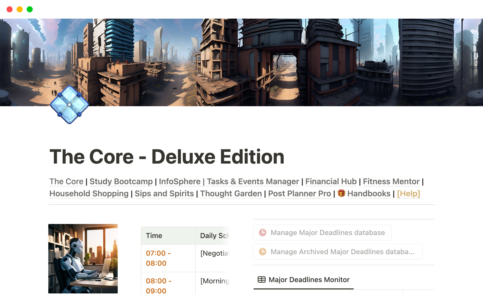Navigate to Fitness Mentor
483x302 pixels.
click(391, 181)
